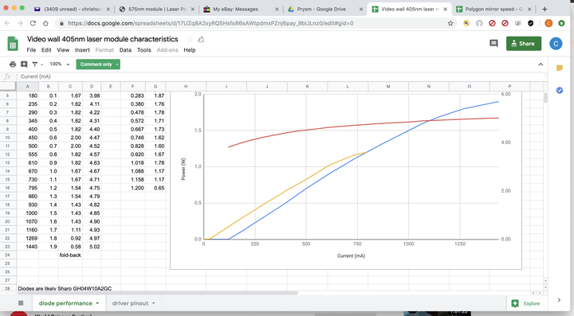This screenshot has height=316, width=574.
Task: Click the document title text
Action: pos(103,39)
